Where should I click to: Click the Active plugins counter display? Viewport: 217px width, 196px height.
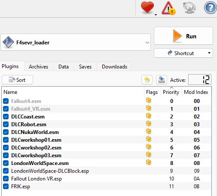tap(200, 80)
